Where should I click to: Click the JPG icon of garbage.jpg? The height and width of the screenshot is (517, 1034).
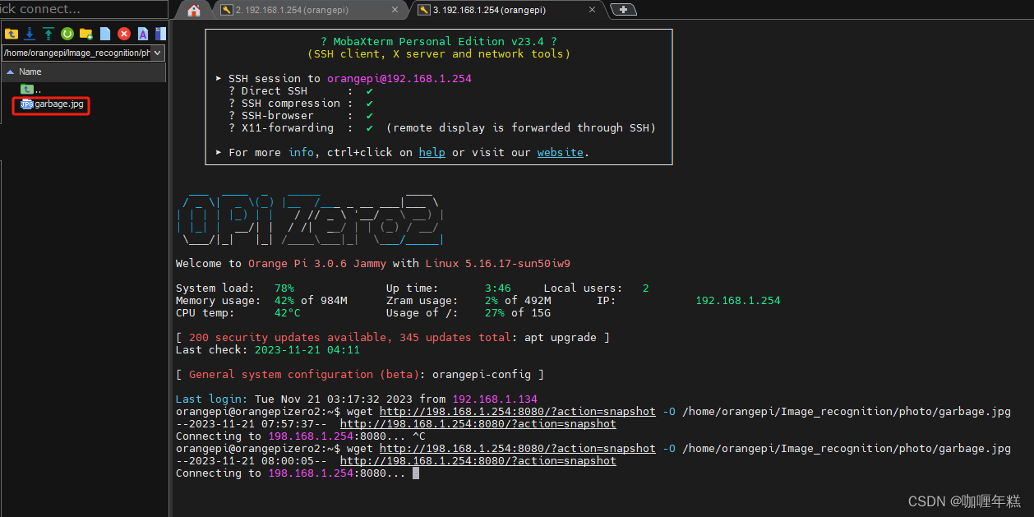point(26,104)
